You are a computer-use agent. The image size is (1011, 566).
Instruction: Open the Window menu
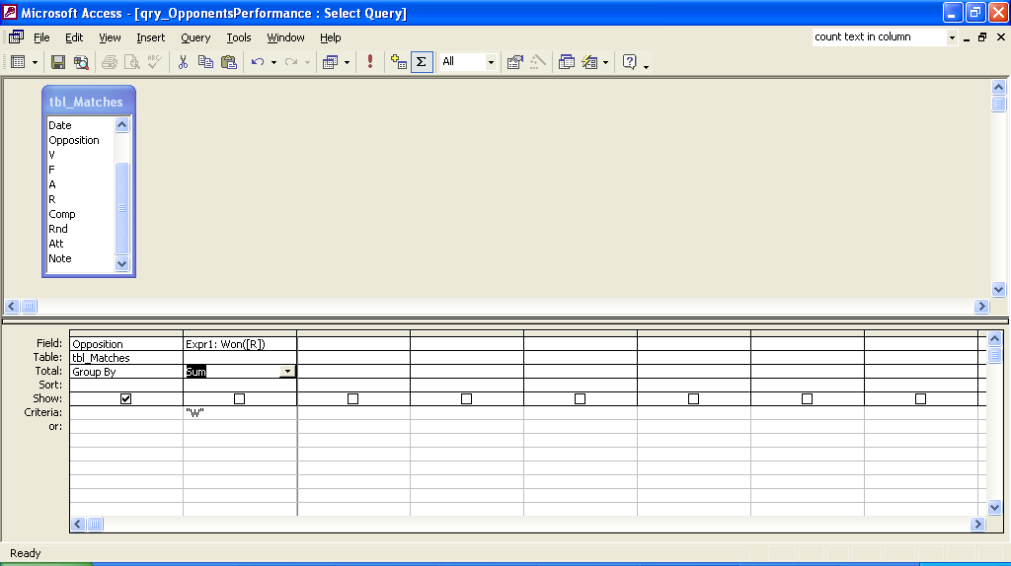coord(285,37)
